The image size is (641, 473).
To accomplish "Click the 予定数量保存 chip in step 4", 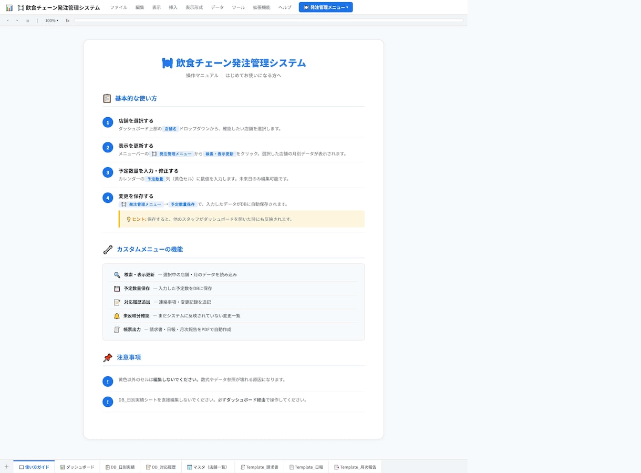I will pos(183,204).
